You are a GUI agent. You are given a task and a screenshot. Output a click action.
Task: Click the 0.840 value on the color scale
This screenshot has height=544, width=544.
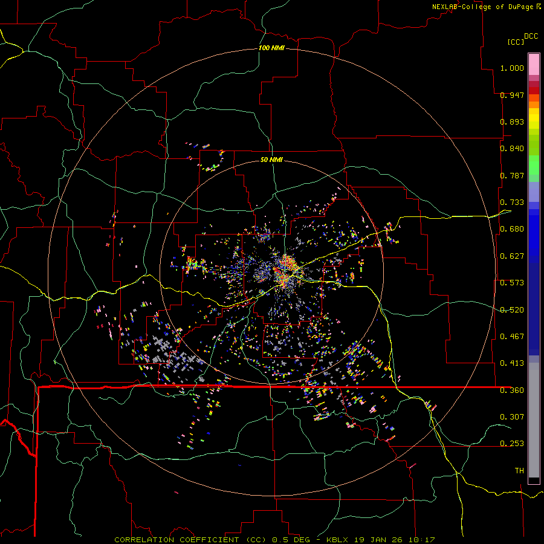[x=512, y=149]
